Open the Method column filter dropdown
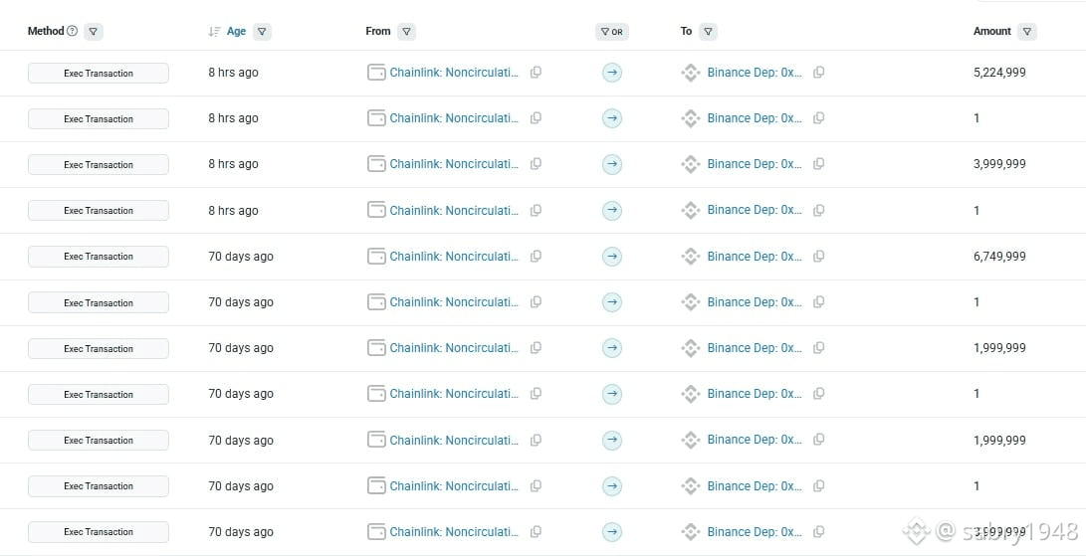The width and height of the screenshot is (1086, 556). pyautogui.click(x=93, y=32)
